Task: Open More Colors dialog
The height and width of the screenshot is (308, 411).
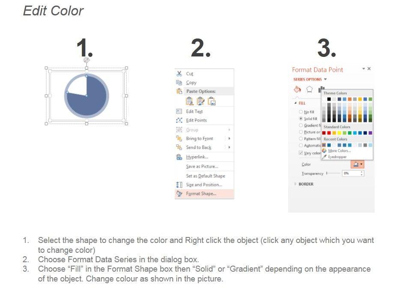Action: point(339,151)
